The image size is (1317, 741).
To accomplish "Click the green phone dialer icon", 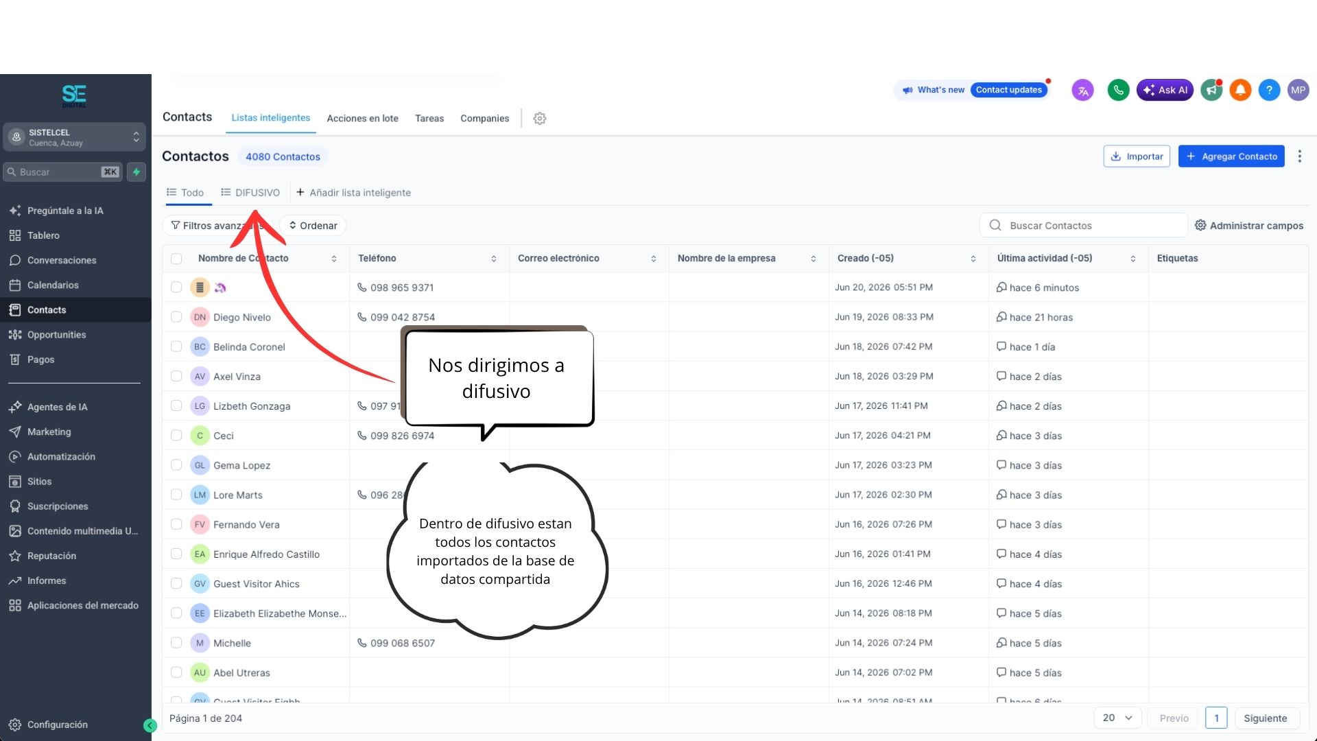I will pos(1118,90).
